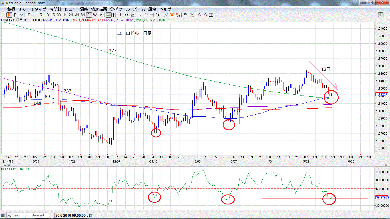Toggle the vol volume icon
Viewport: 390px width, 219px height.
click(x=132, y=15)
